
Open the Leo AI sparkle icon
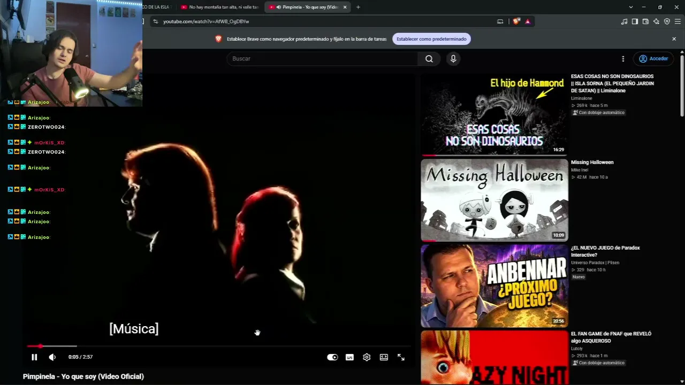[x=656, y=21]
